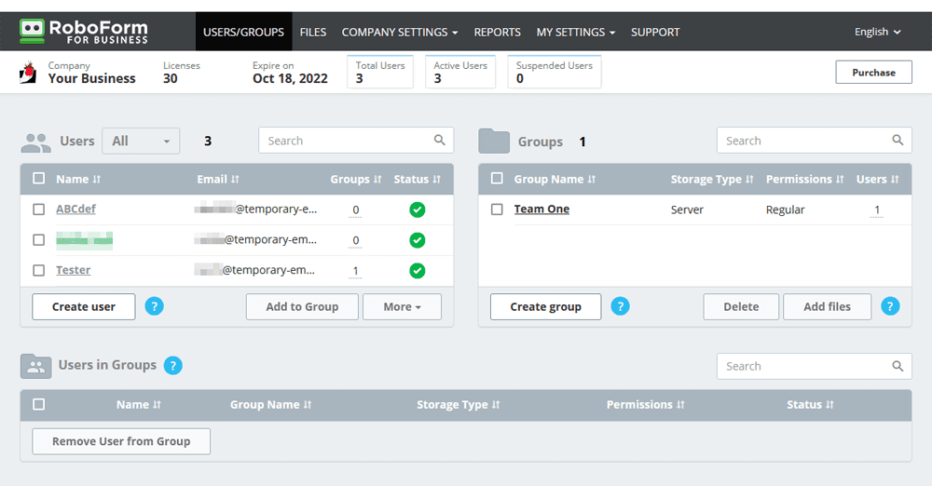Open the Company Settings menu
This screenshot has height=486, width=932.
(400, 32)
